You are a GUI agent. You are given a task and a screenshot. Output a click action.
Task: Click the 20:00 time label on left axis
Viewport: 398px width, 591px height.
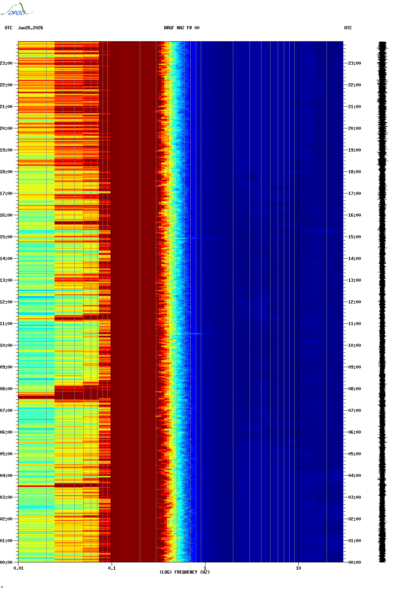pos(6,128)
